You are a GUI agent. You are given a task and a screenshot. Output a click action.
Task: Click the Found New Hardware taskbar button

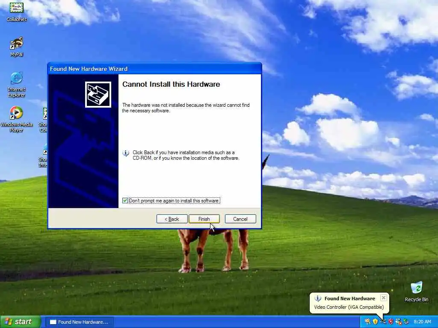pos(79,322)
